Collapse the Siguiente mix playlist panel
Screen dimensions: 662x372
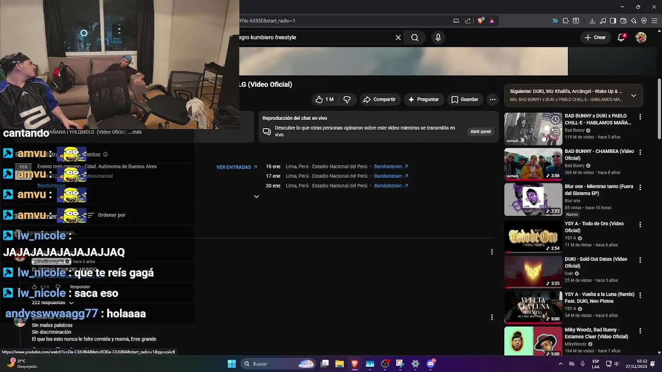click(x=634, y=95)
